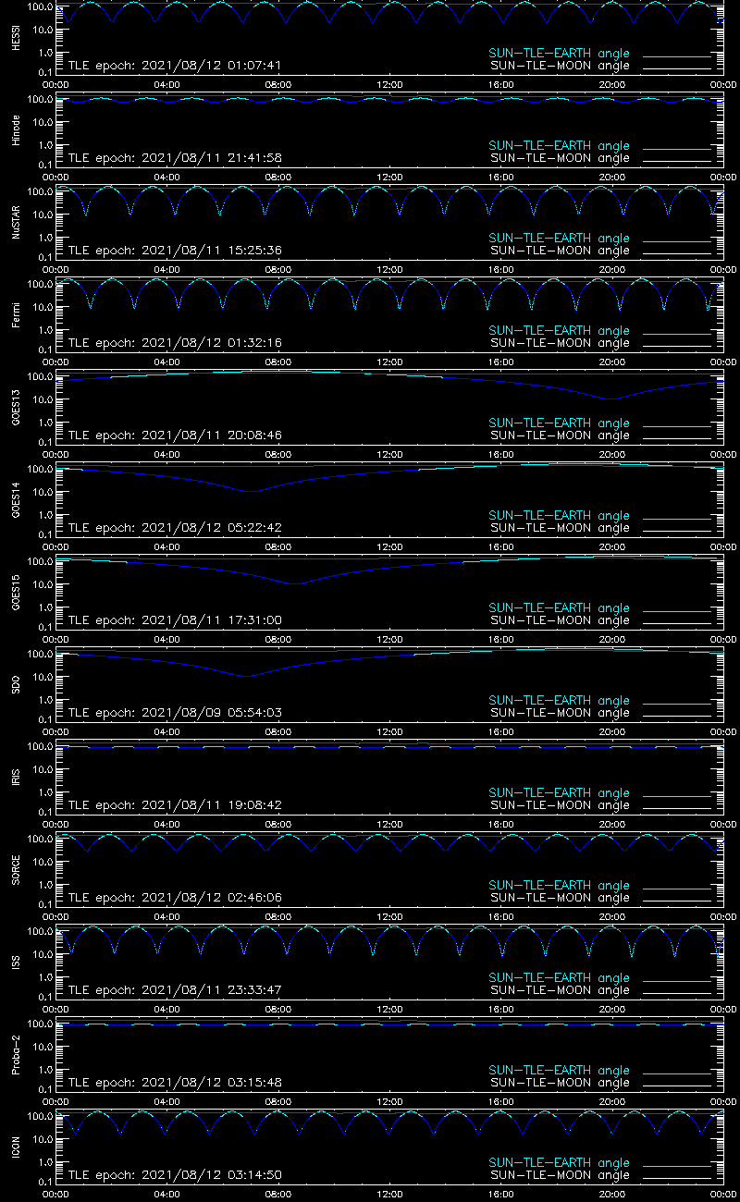Click the SDO y-axis label

pos(16,685)
